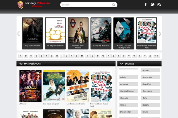Viewport: 178px width, 118px height.
Task: Select the Acción category
Action: coord(150,70)
